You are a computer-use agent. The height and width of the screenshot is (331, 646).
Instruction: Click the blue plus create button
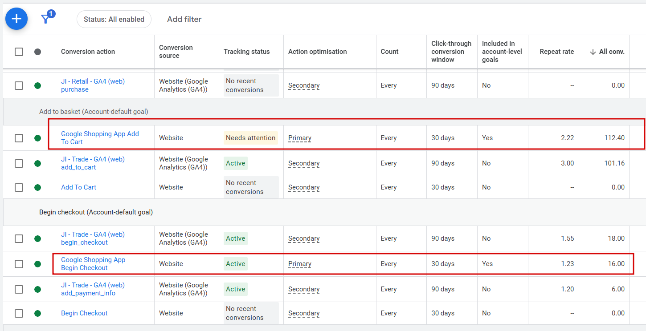(x=16, y=19)
